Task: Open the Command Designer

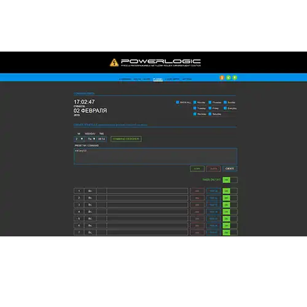Action: (x=126, y=139)
